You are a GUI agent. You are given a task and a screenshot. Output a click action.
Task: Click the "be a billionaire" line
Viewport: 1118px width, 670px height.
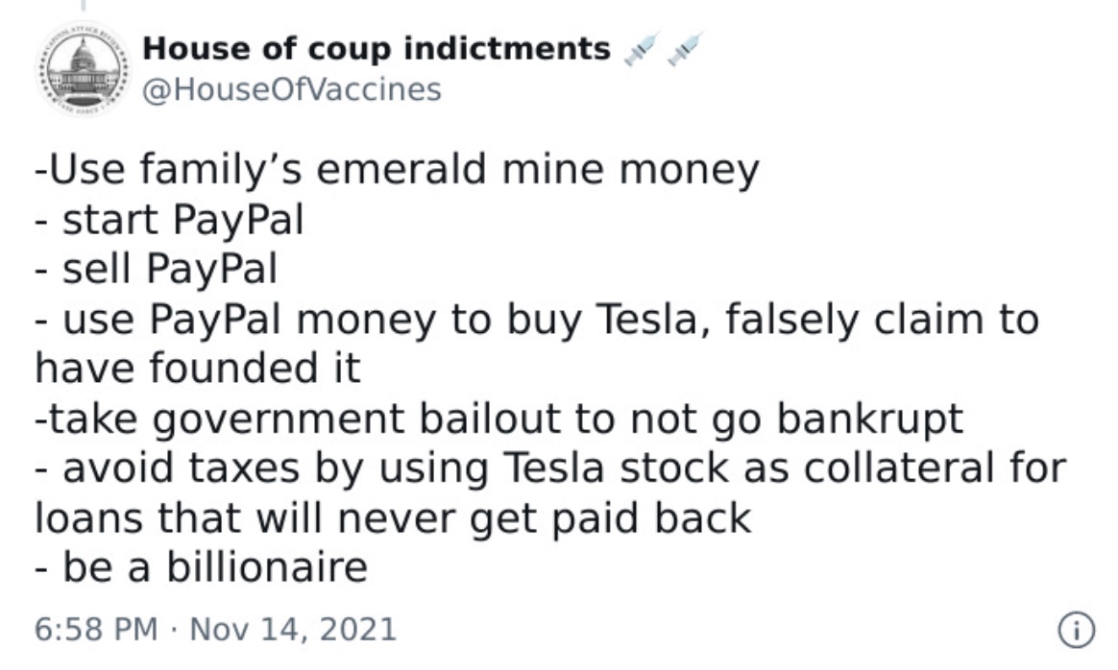click(201, 568)
